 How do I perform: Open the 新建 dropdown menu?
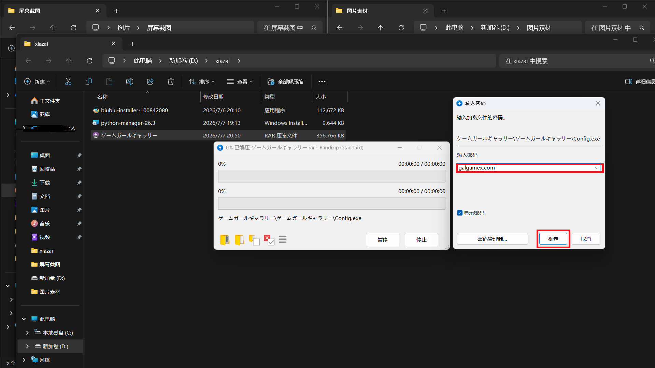(x=37, y=82)
